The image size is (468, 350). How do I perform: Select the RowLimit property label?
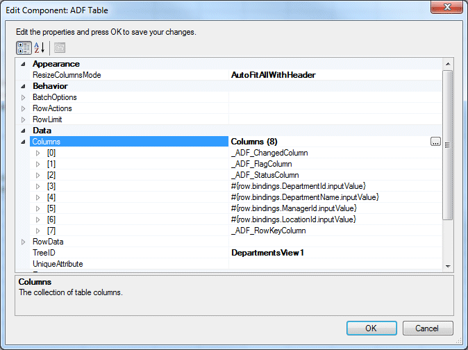[47, 119]
